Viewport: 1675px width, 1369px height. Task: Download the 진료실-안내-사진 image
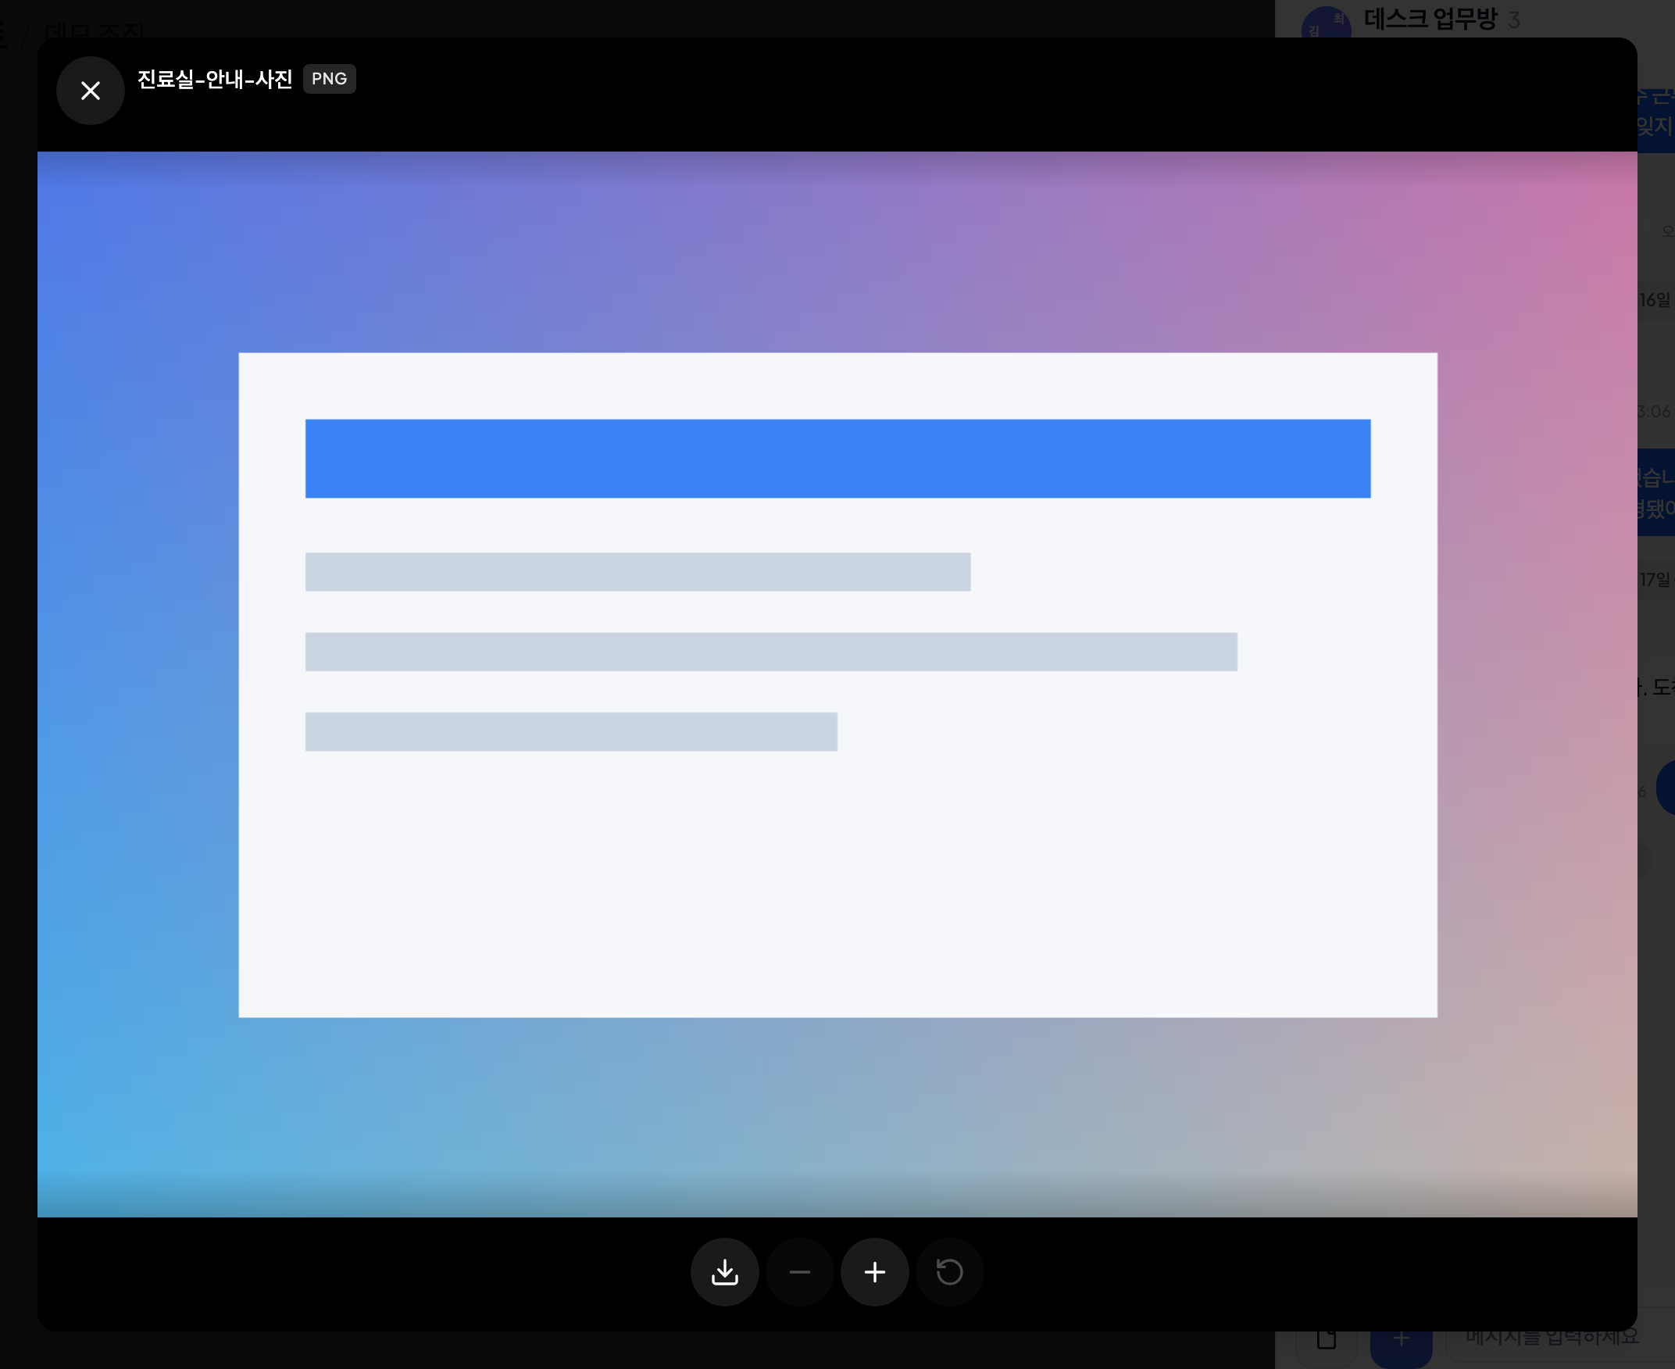pos(724,1272)
